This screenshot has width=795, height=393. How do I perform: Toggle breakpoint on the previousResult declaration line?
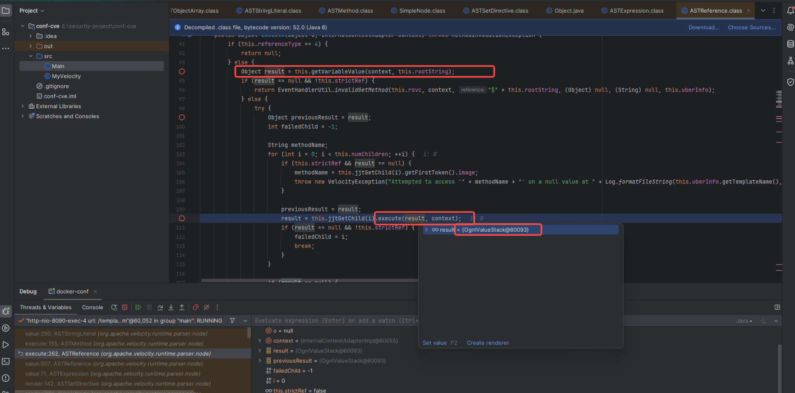pyautogui.click(x=182, y=118)
